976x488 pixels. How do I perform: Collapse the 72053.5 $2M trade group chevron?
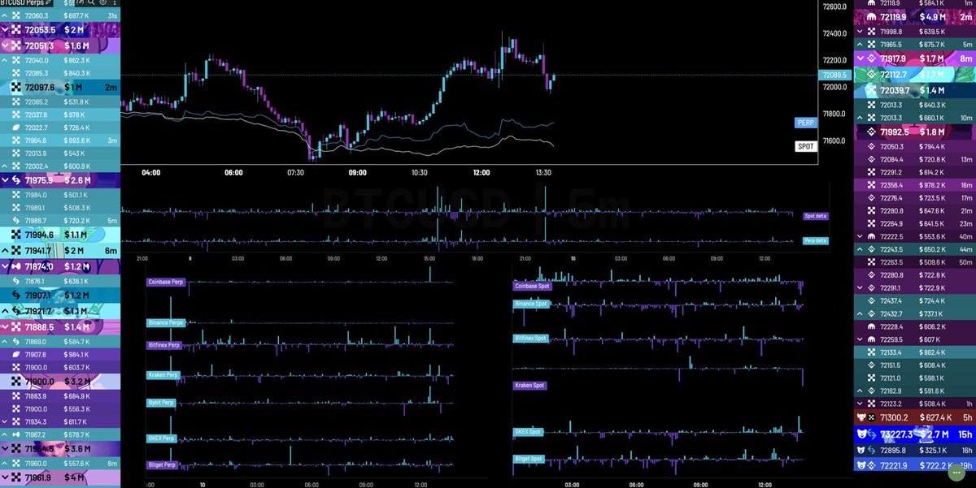click(6, 30)
